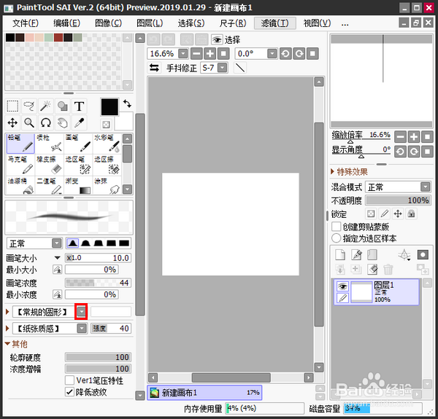438x419 pixels.
Task: Open the 视图(V) menu
Action: [317, 23]
